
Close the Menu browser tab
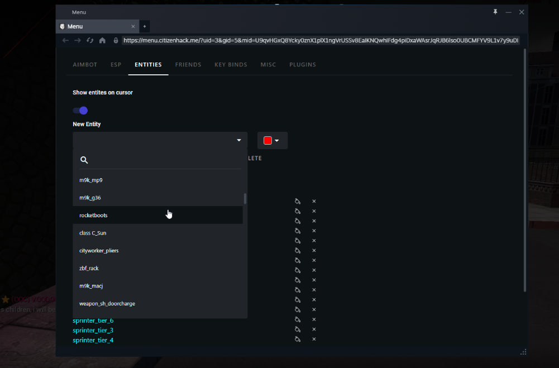[133, 26]
